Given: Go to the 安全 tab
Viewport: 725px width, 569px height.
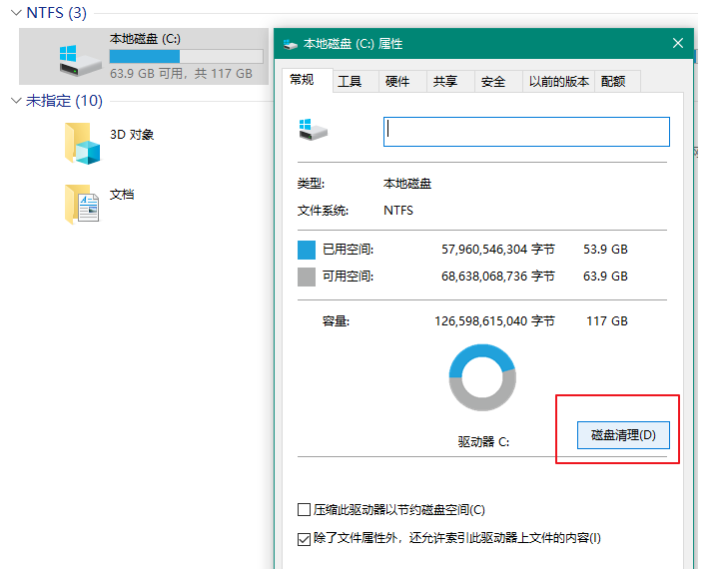Looking at the screenshot, I should 498,82.
